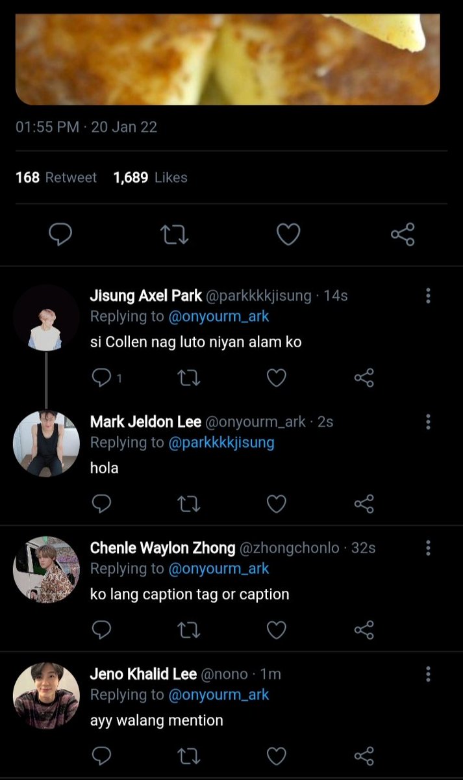
Task: View the 168 Retweet list
Action: (x=56, y=177)
